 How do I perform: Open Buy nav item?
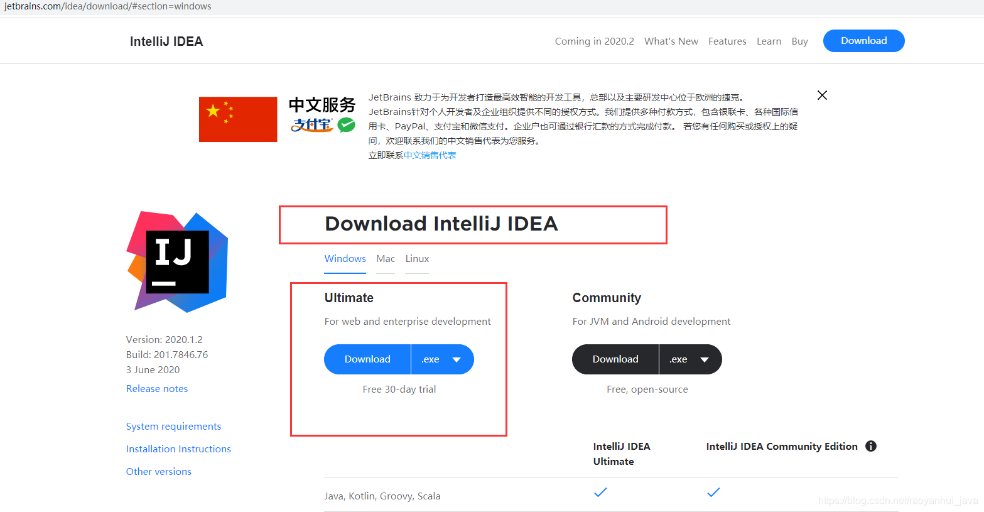point(799,41)
